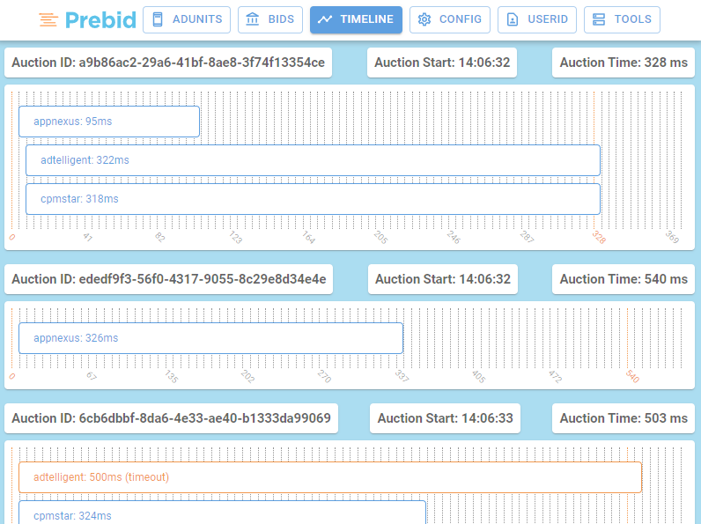Switch to the BIDS tab
The width and height of the screenshot is (701, 524).
pos(270,19)
